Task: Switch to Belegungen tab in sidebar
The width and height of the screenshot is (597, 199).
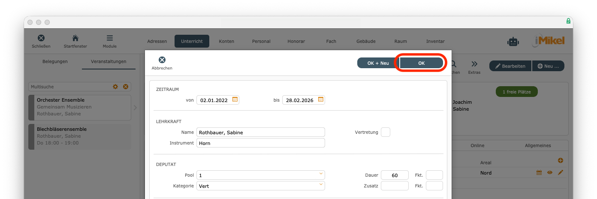Action: 55,62
